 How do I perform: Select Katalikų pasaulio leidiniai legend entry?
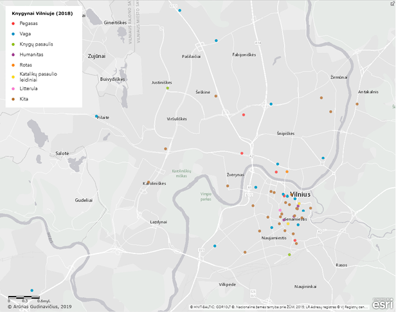38,77
